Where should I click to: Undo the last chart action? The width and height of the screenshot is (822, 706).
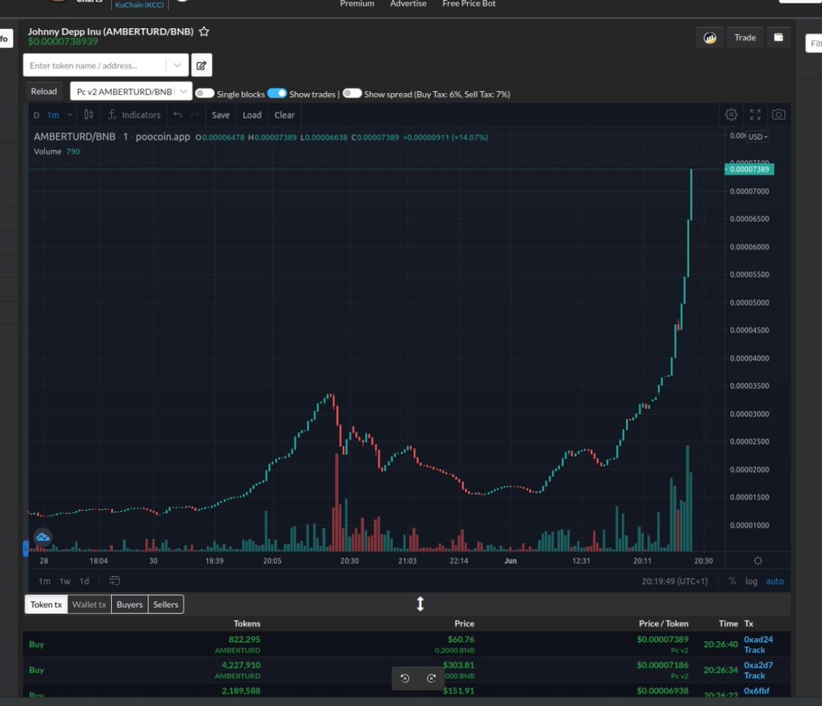(x=177, y=115)
